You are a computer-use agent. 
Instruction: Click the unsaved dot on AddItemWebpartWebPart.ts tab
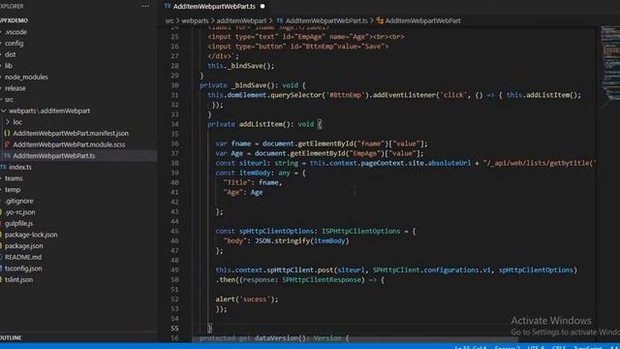click(263, 7)
